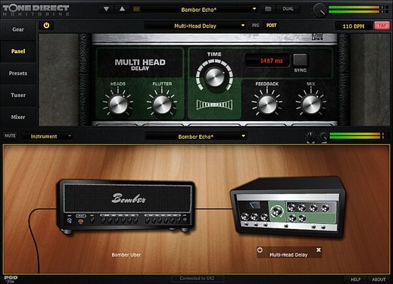Switch to the Panel tab
The width and height of the screenshot is (393, 284).
tap(18, 51)
